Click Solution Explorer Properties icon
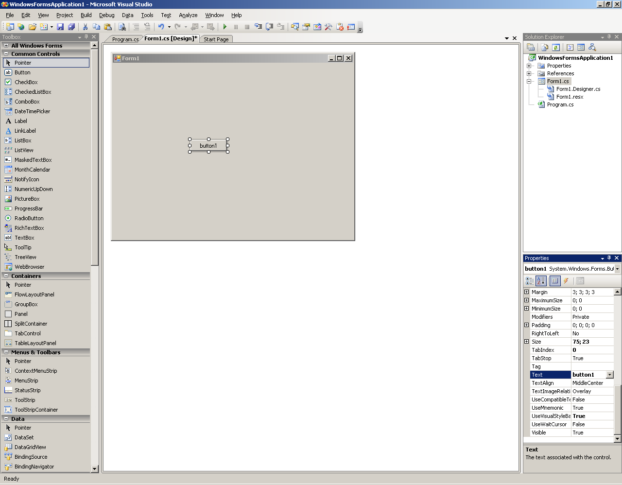 coord(531,47)
